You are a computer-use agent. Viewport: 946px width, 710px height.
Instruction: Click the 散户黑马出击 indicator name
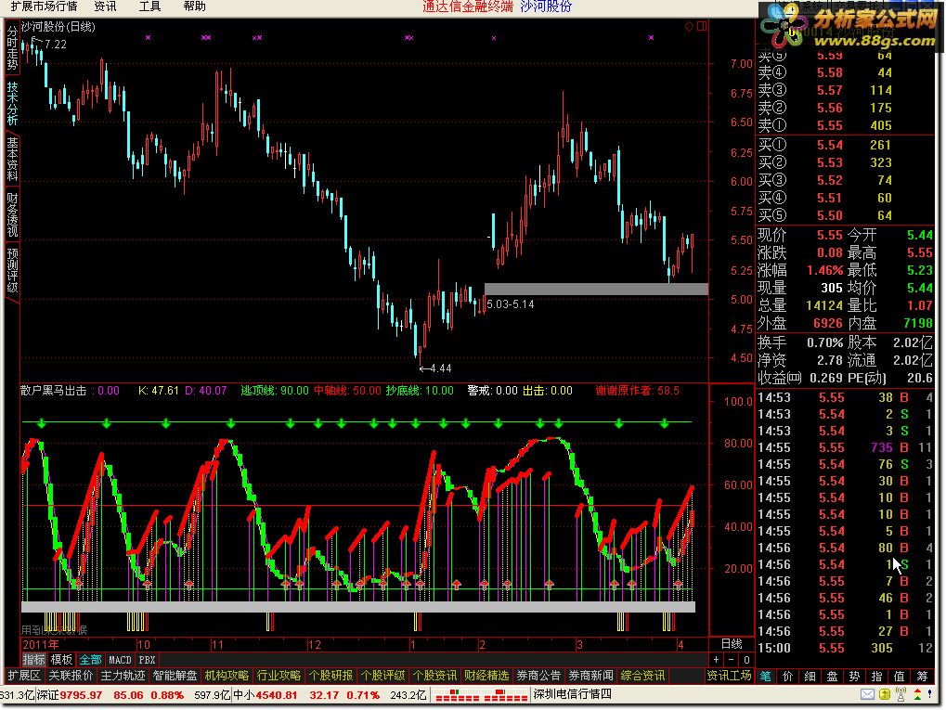pyautogui.click(x=54, y=391)
